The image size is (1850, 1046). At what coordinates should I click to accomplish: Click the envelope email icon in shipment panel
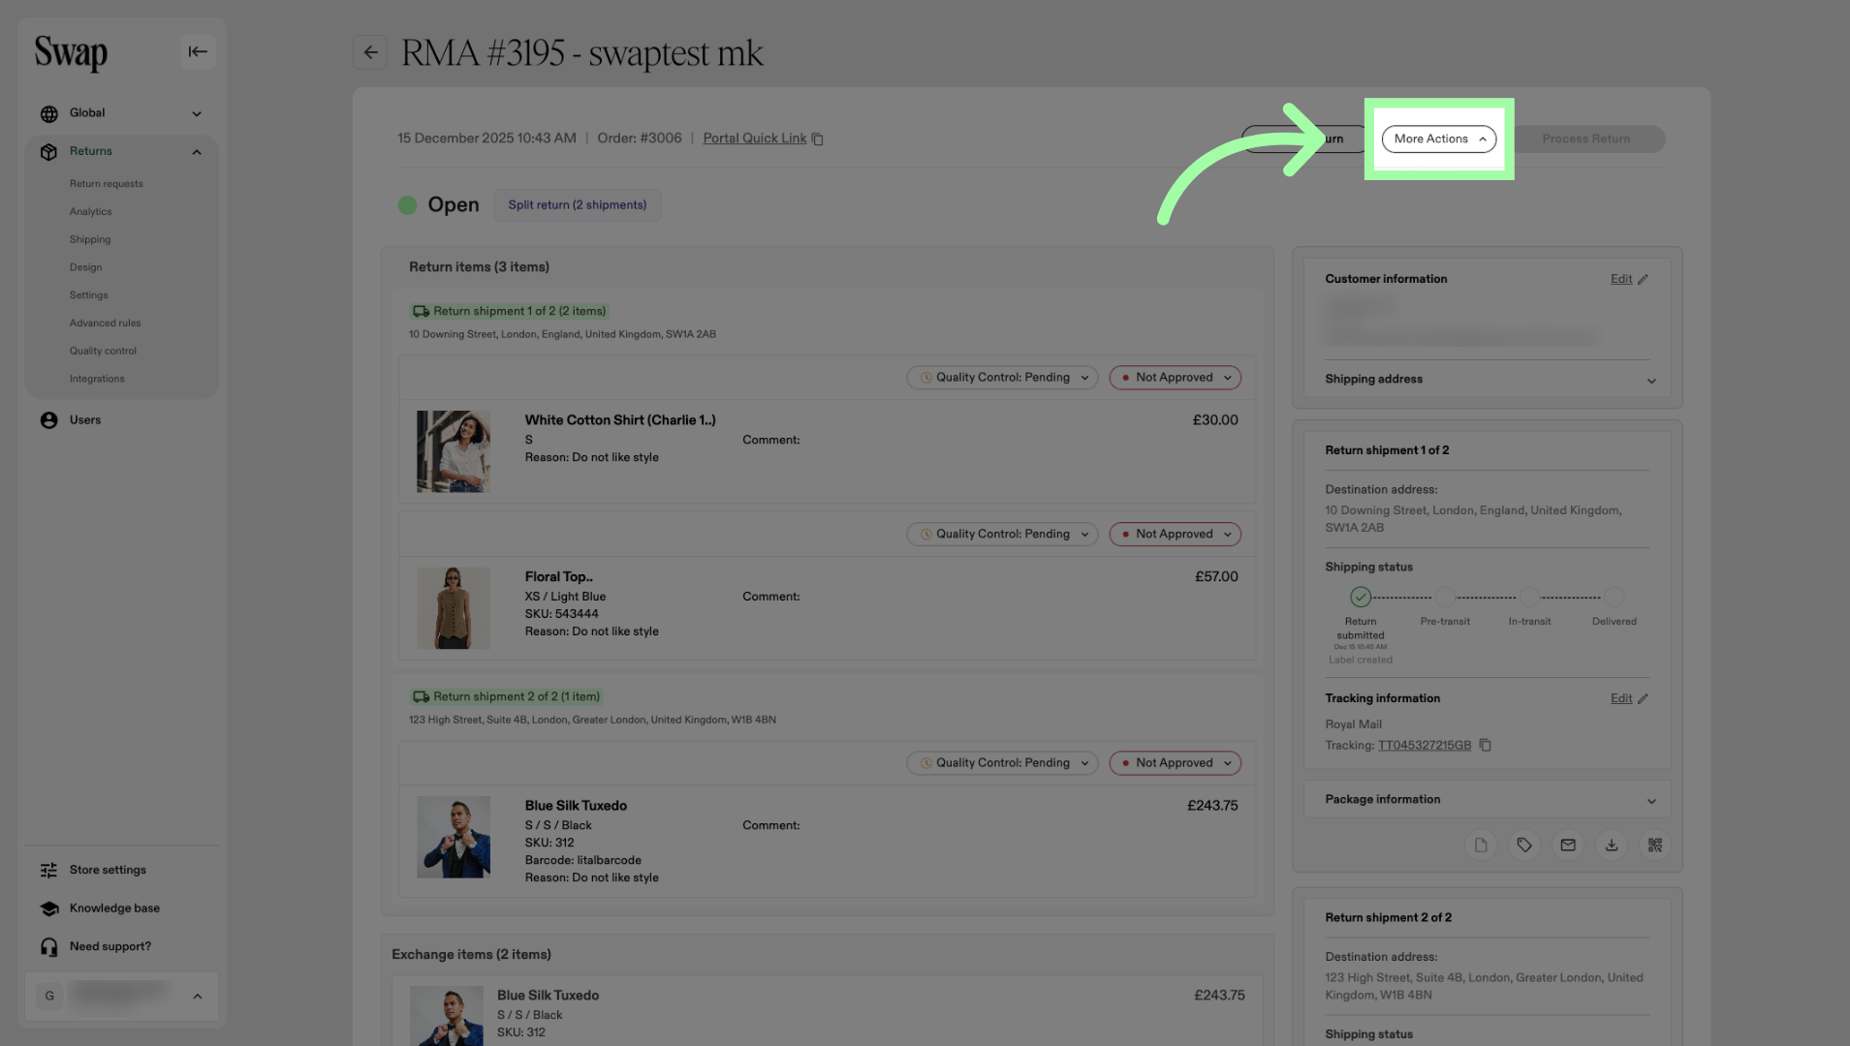(1568, 846)
